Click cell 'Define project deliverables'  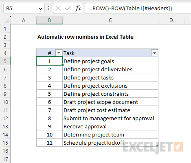110,69
